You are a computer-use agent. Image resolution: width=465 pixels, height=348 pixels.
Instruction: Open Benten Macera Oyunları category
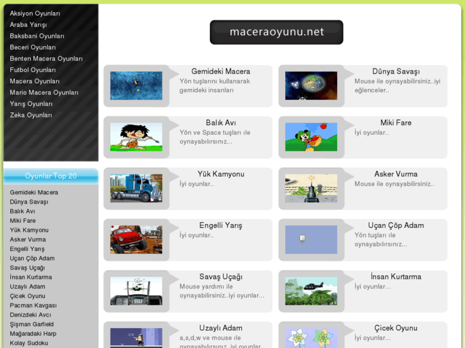pos(46,58)
